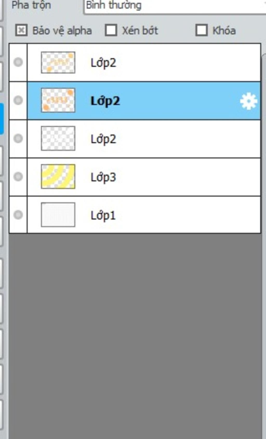Select the unhighlighted Lớp2 layer above Lớp3
The width and height of the screenshot is (266, 439).
(x=103, y=139)
